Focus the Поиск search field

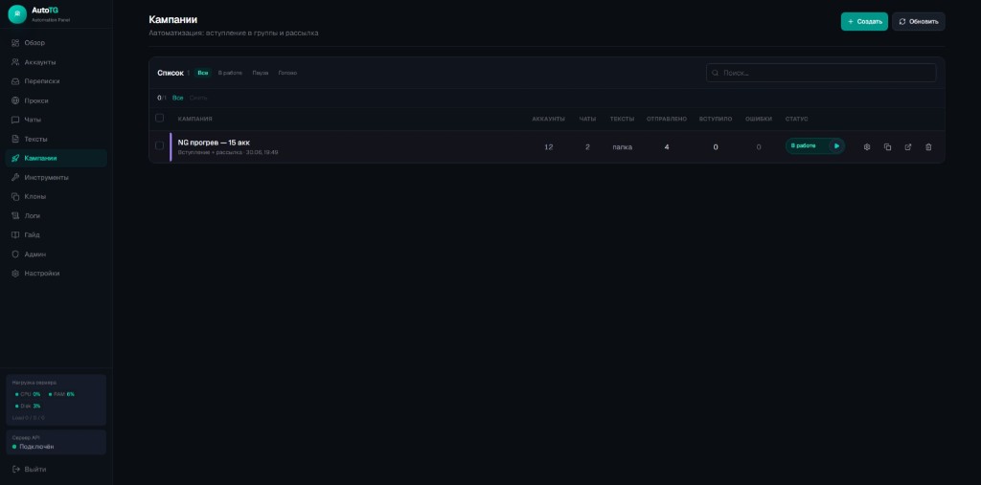[x=821, y=73]
